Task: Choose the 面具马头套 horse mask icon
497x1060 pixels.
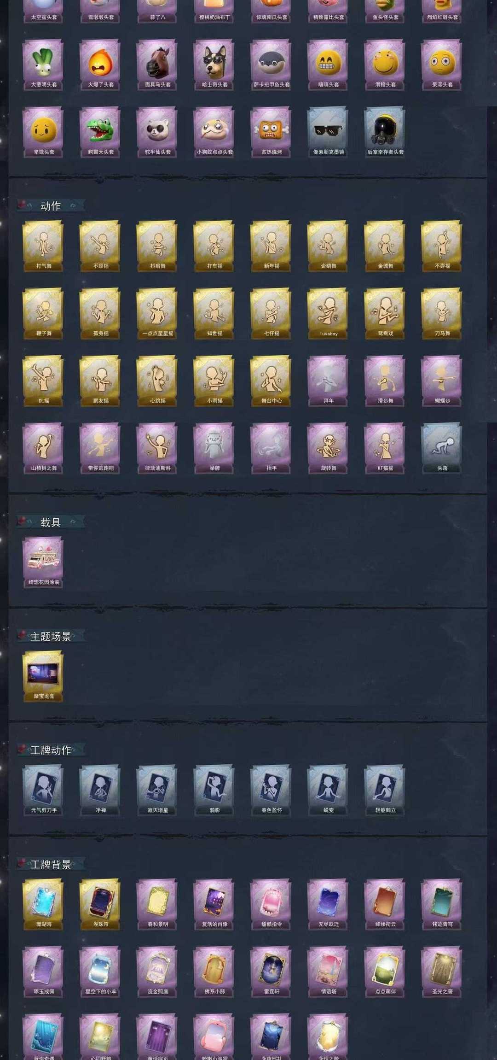Action: click(x=157, y=64)
